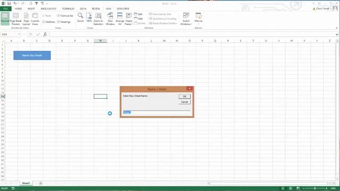This screenshot has width=340, height=191.
Task: Open the FILE tab
Action: click(x=6, y=8)
